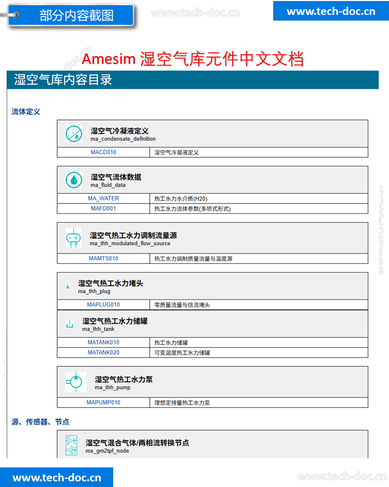Click the ma_gm2tpf_node icon
This screenshot has width=389, height=487.
tap(72, 445)
